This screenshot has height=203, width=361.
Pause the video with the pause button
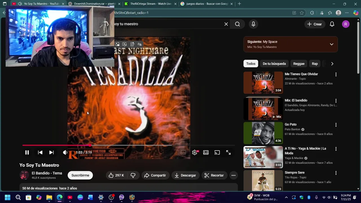(x=27, y=153)
